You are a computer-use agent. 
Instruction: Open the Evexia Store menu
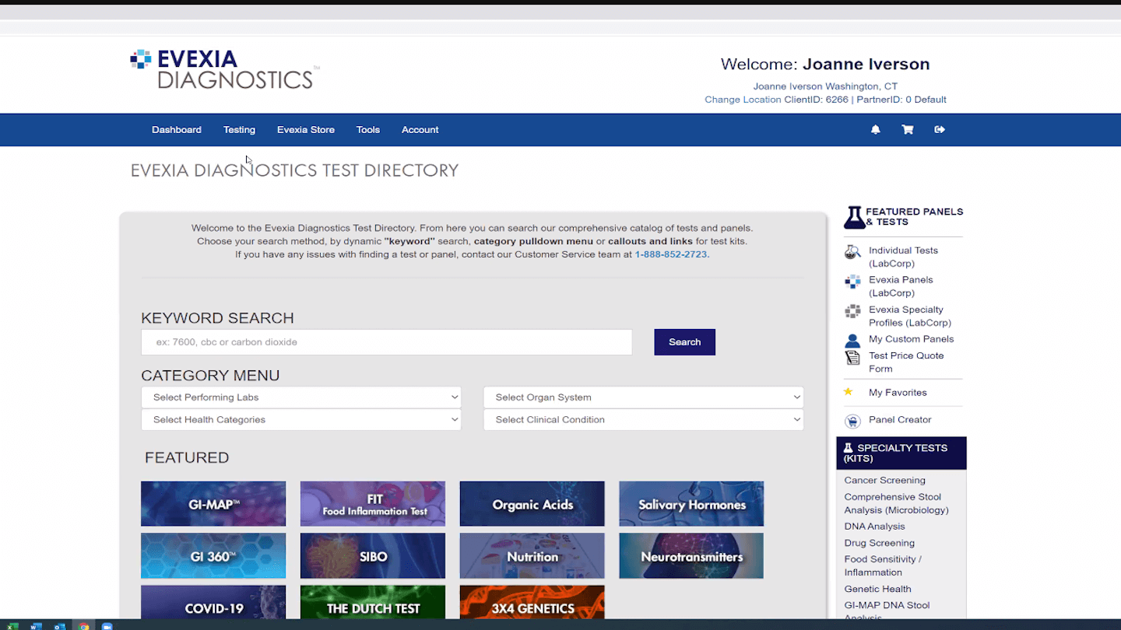click(x=305, y=130)
